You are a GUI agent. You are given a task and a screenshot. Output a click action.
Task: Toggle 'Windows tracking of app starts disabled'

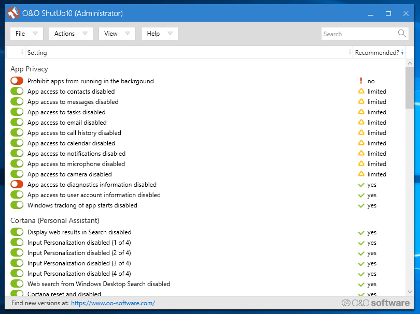[x=17, y=205]
